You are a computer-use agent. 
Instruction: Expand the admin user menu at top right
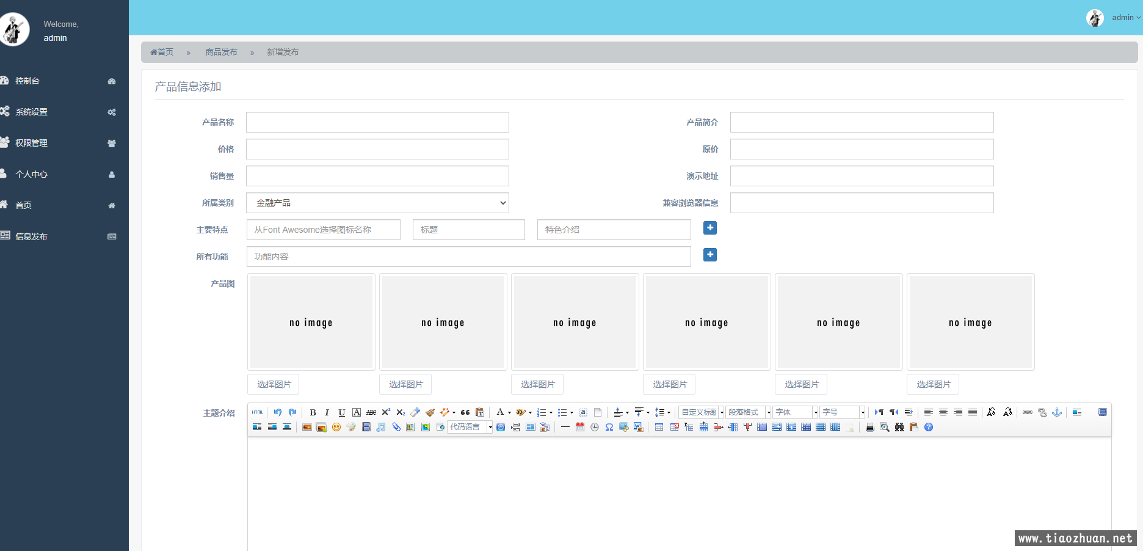(x=1125, y=18)
